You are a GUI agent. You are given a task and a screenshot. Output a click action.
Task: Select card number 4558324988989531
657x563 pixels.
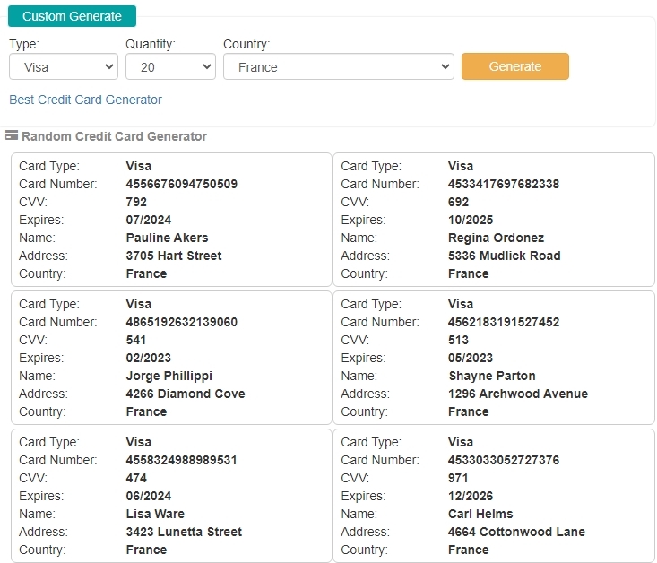(181, 460)
